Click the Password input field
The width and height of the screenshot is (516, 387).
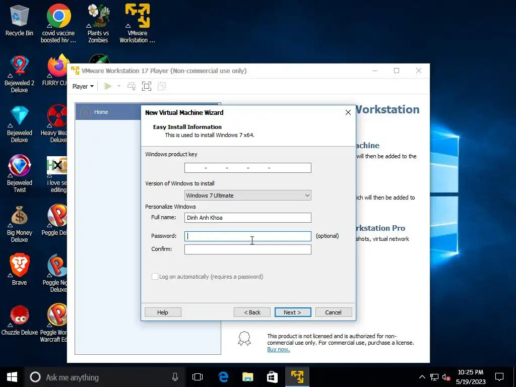pos(248,236)
